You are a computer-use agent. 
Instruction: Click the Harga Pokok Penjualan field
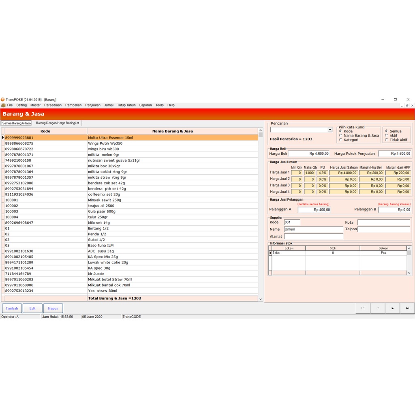point(395,154)
